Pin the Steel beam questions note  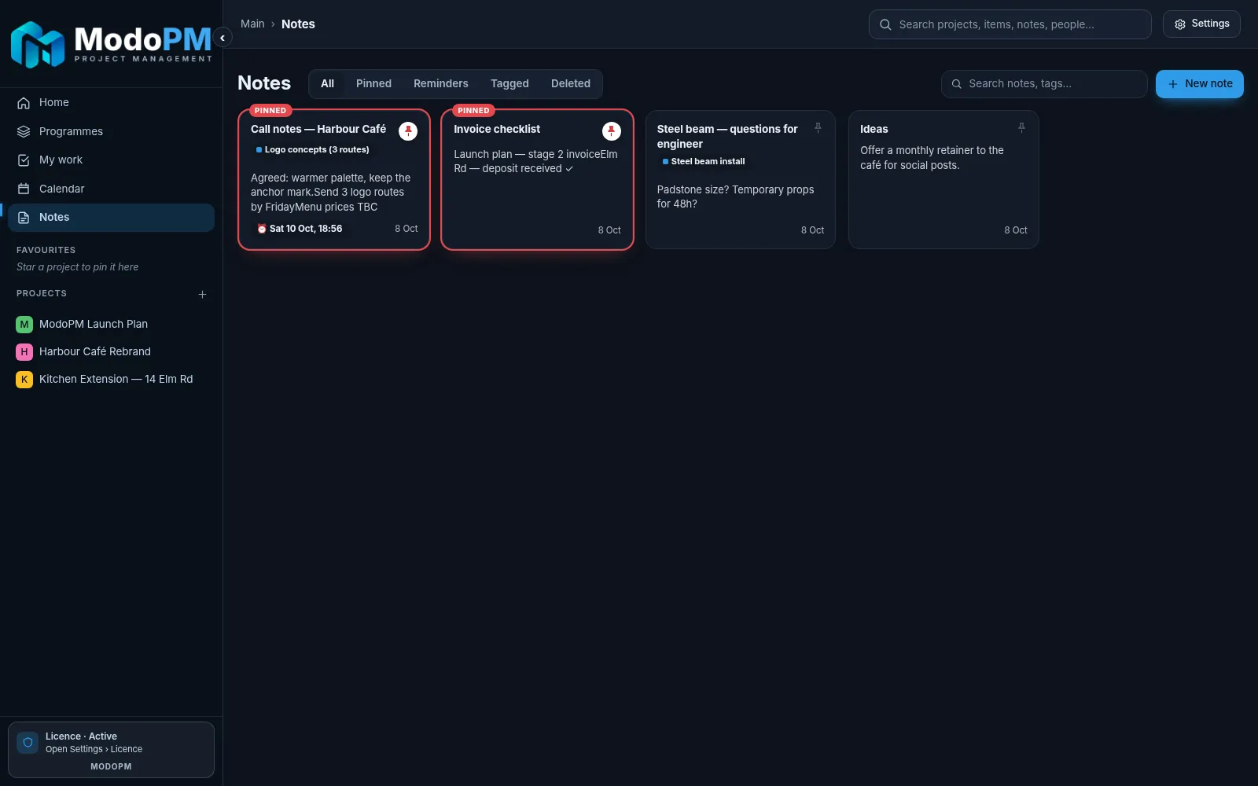(x=818, y=127)
